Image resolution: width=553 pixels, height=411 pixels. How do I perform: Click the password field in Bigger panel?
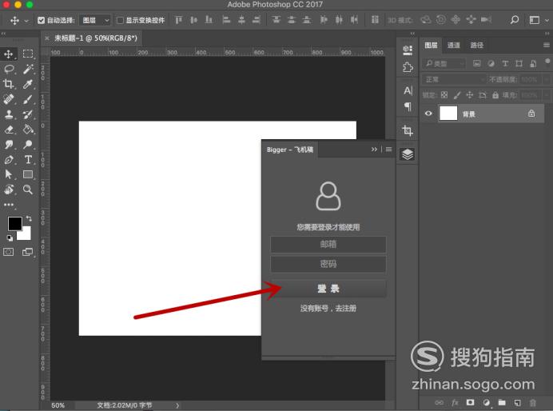click(x=328, y=264)
